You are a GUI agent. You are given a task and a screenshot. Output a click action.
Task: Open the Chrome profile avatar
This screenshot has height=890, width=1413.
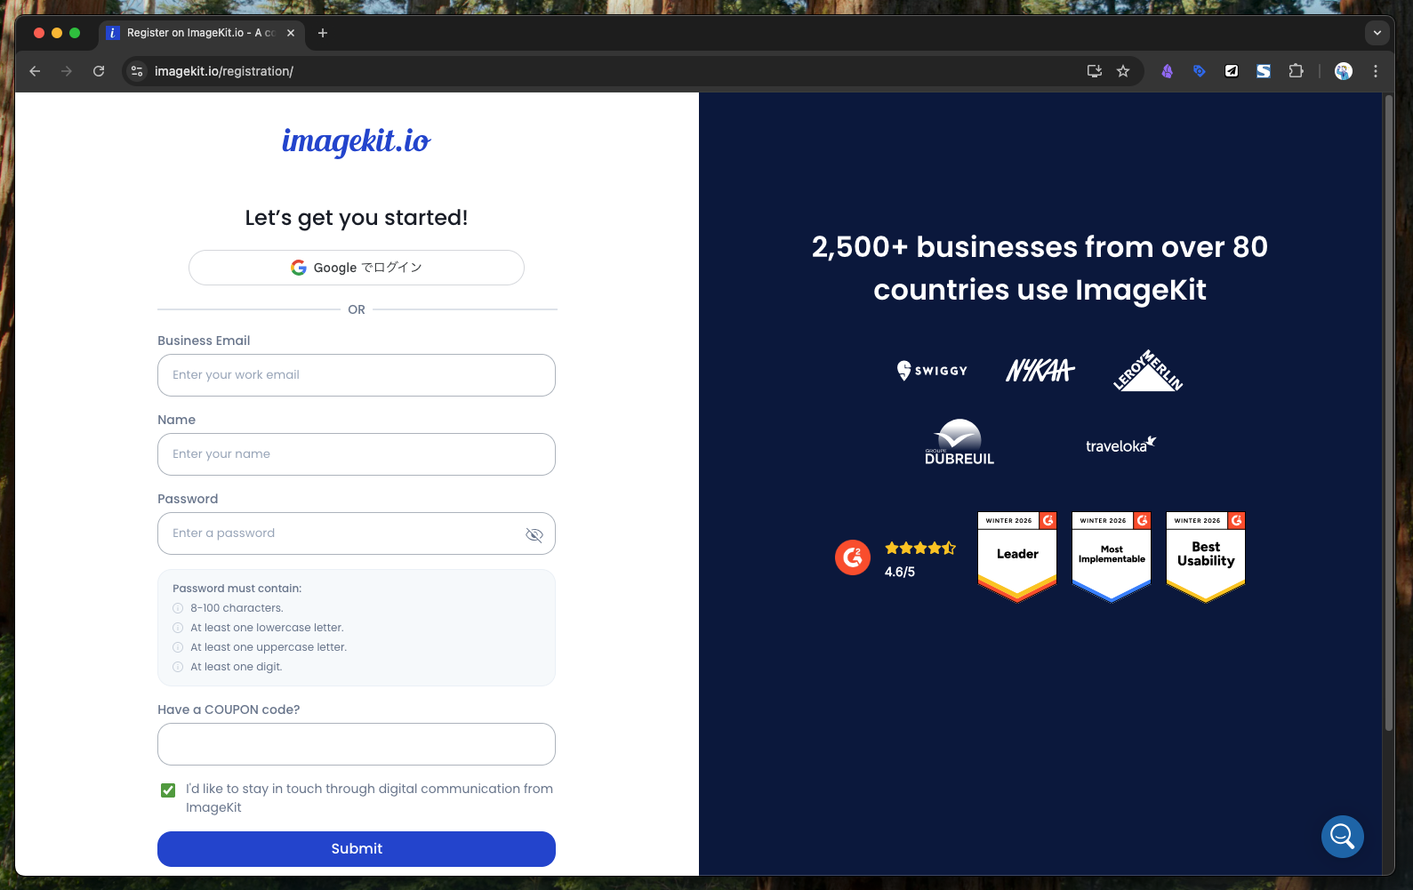1343,71
